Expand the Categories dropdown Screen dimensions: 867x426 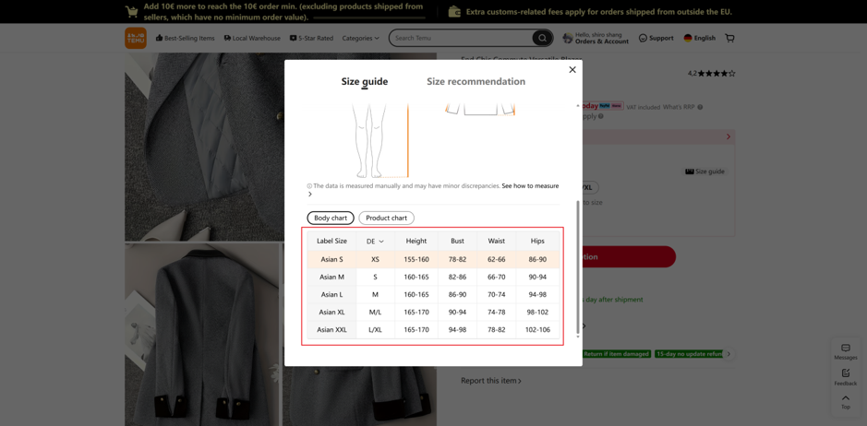tap(360, 38)
